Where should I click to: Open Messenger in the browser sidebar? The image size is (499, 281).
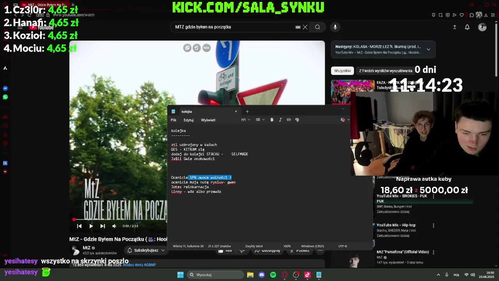[5, 89]
